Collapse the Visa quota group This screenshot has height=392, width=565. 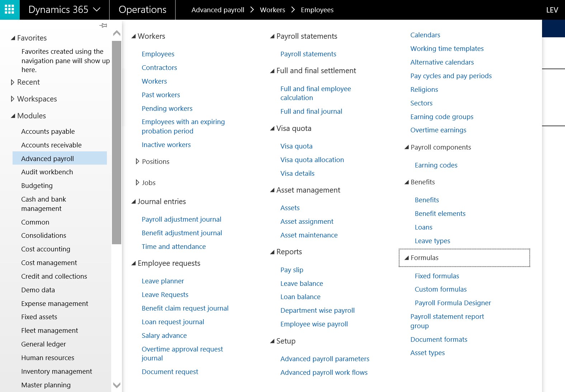(x=272, y=128)
